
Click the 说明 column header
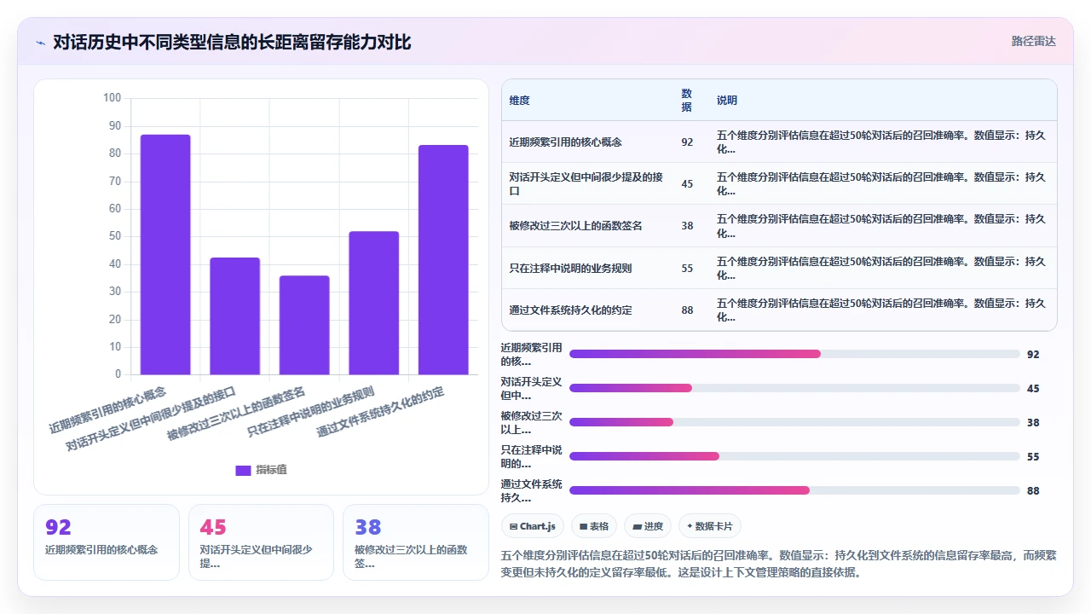(727, 100)
